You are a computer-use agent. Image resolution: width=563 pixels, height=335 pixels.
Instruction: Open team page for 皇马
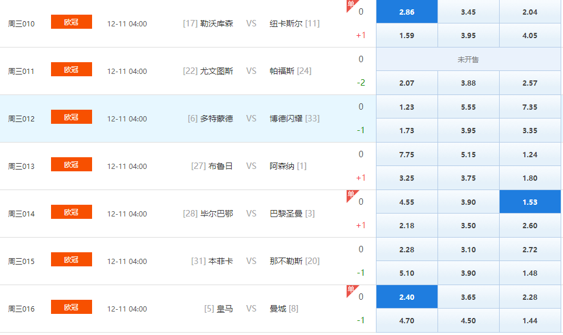coord(225,309)
